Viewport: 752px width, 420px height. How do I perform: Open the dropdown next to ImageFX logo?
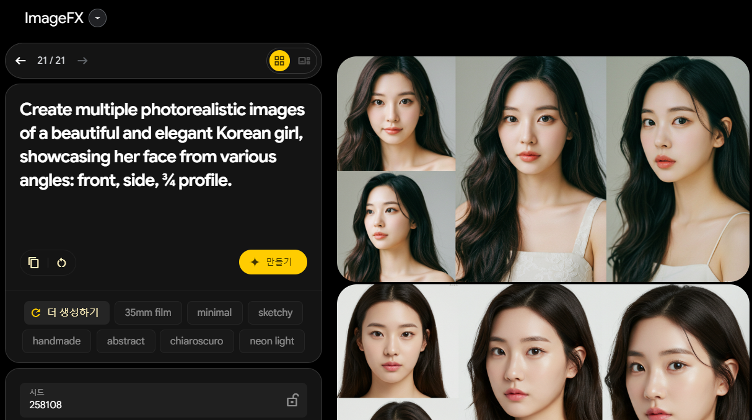[97, 18]
